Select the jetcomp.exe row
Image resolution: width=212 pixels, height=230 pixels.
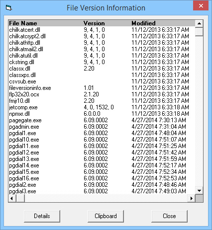click(102, 107)
